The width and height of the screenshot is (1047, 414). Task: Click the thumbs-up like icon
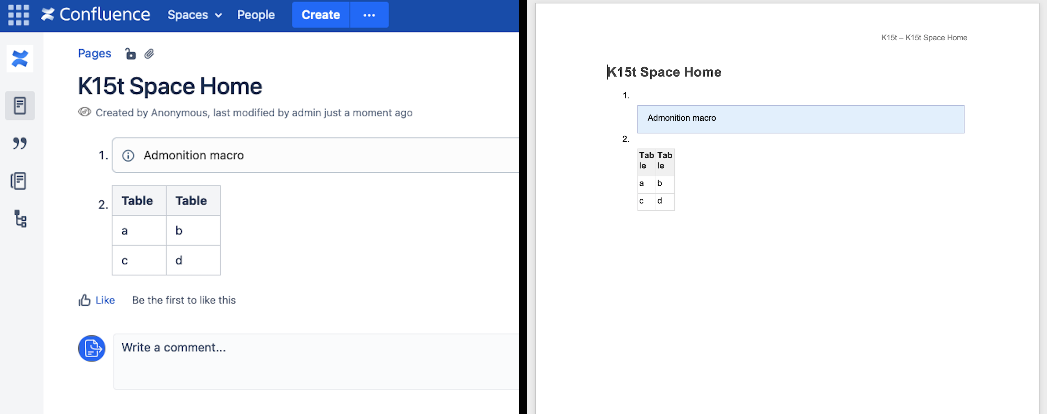(84, 300)
